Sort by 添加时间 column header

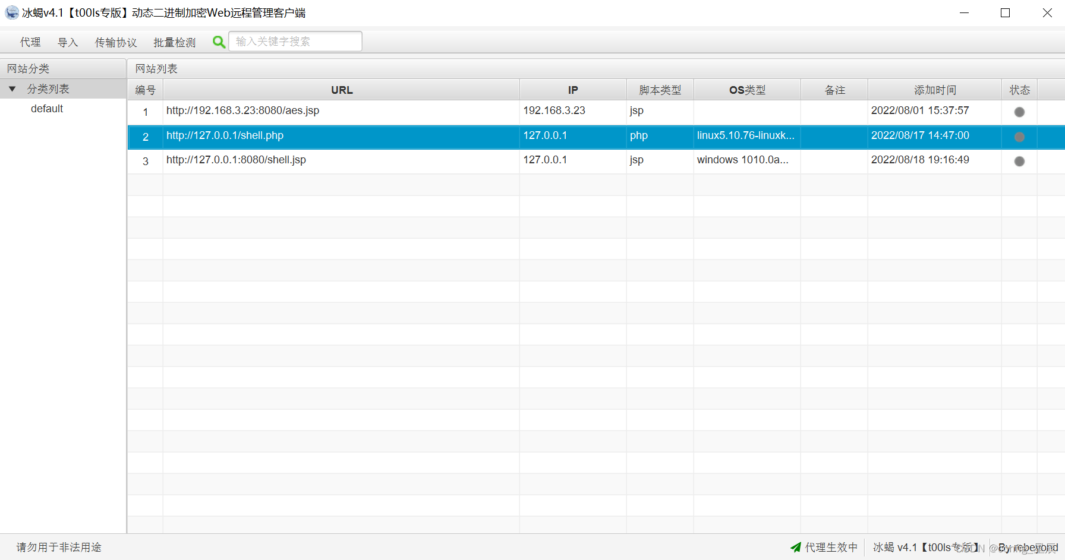coord(935,90)
